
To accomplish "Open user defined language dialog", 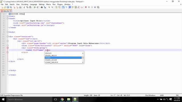I will [x=73, y=7].
